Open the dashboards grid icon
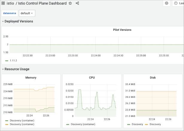Screen dimensions: 184x131 3,3
